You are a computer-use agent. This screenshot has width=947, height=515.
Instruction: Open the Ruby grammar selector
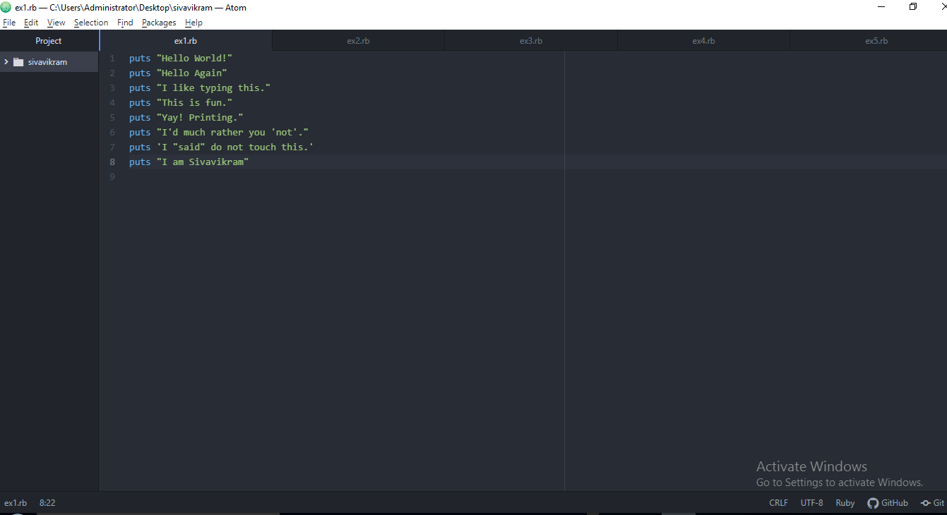pyautogui.click(x=845, y=502)
